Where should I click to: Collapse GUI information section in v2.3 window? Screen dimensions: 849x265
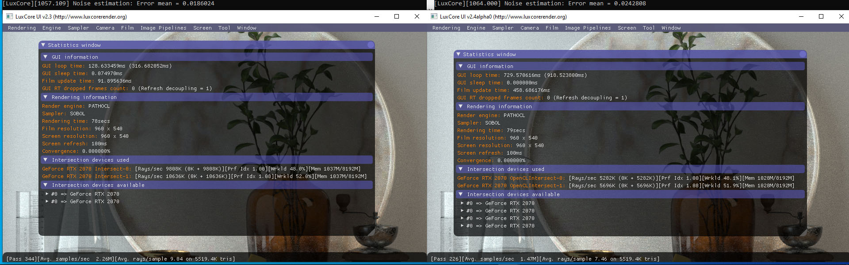(46, 57)
